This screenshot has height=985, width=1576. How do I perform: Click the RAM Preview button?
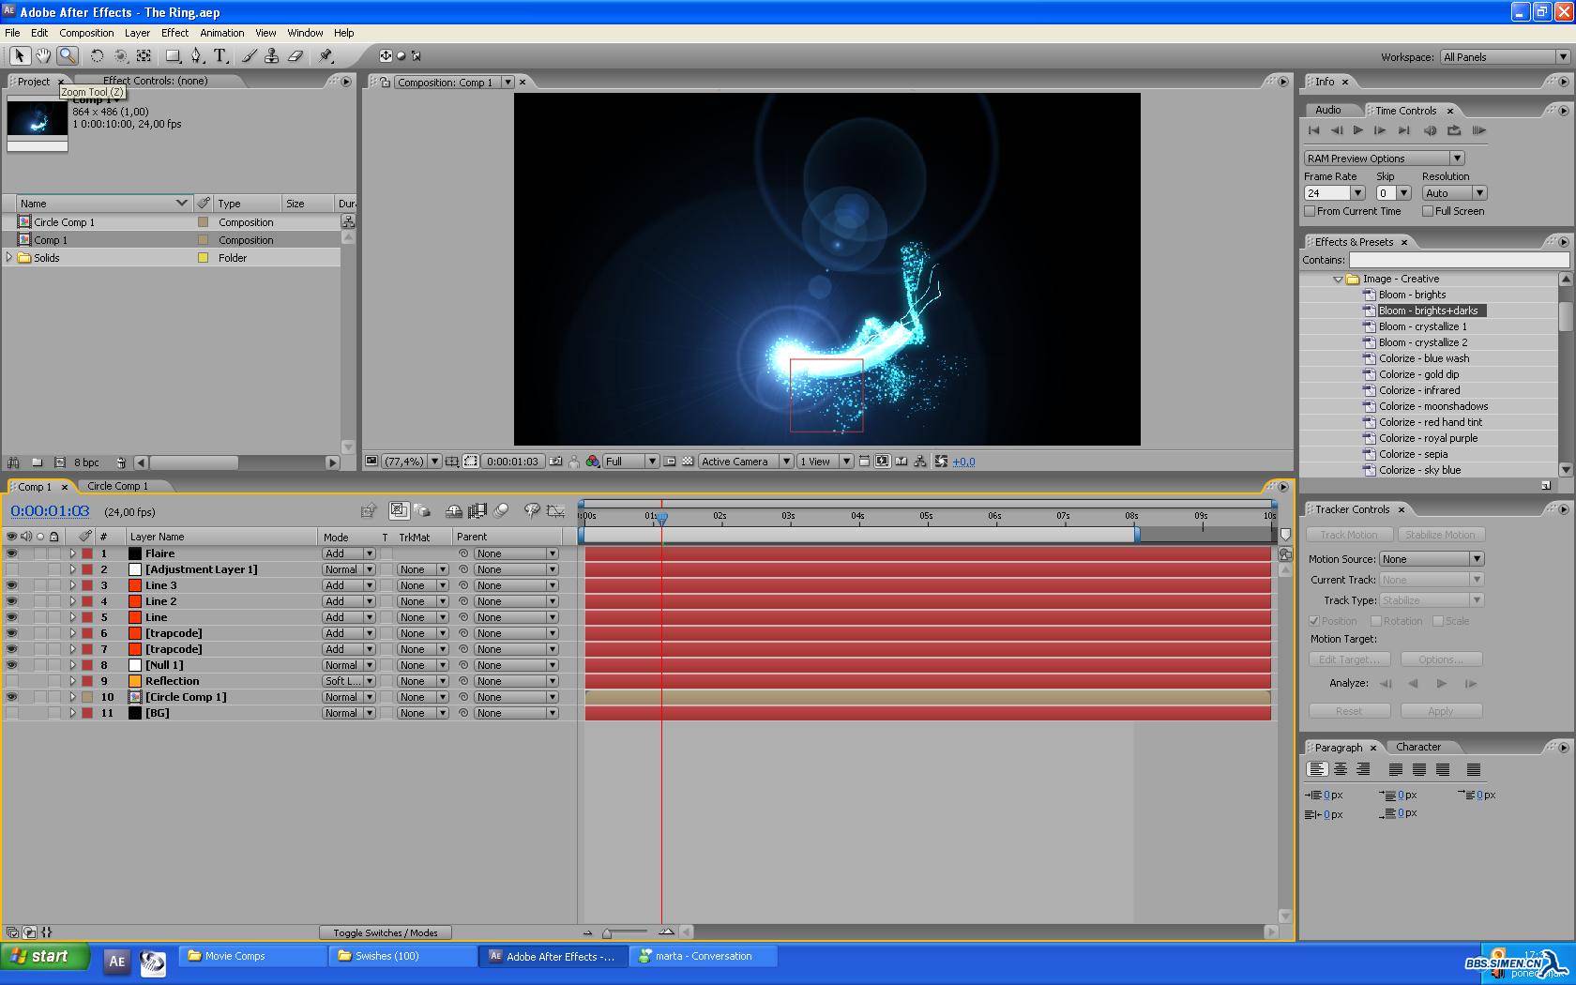(x=1478, y=130)
